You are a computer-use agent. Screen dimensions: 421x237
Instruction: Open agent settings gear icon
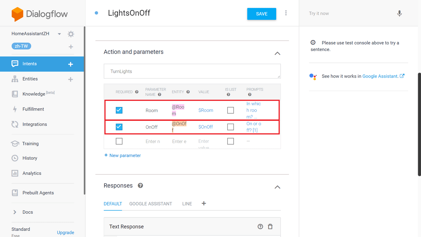[x=71, y=34]
